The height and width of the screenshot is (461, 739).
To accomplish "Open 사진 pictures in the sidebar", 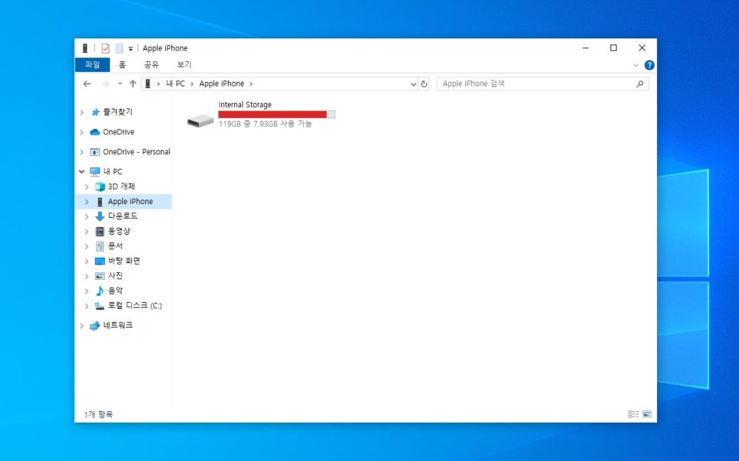I will pos(115,275).
